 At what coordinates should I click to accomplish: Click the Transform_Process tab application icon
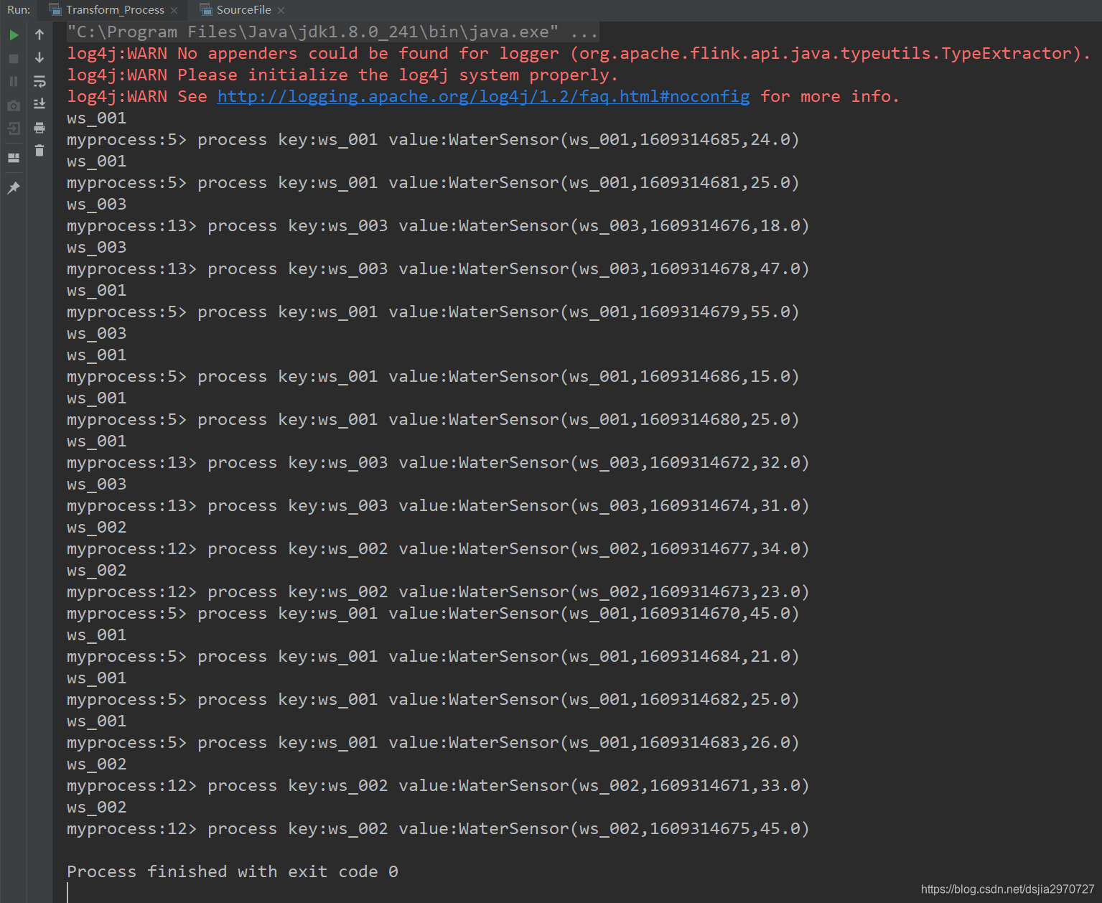55,10
